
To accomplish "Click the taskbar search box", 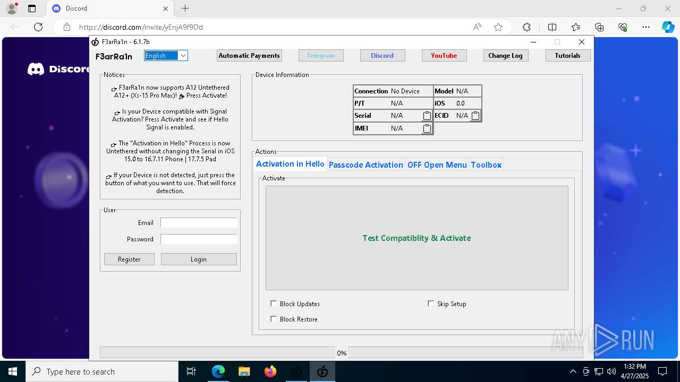I will 102,371.
